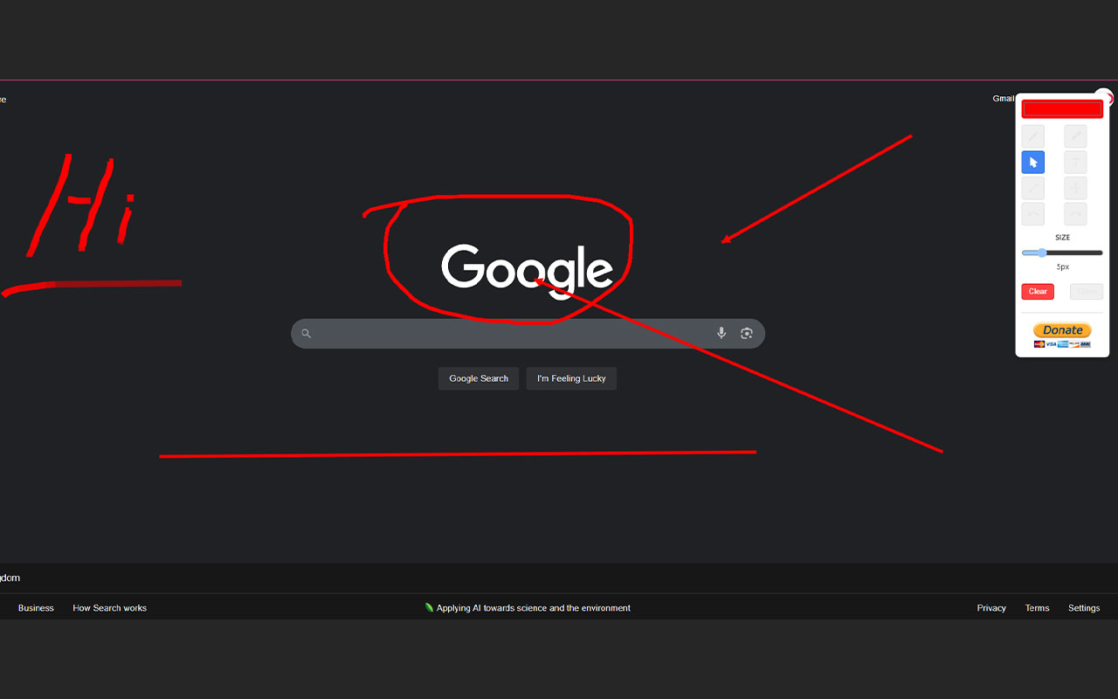Open the Business footer link
This screenshot has width=1118, height=699.
[x=36, y=608]
